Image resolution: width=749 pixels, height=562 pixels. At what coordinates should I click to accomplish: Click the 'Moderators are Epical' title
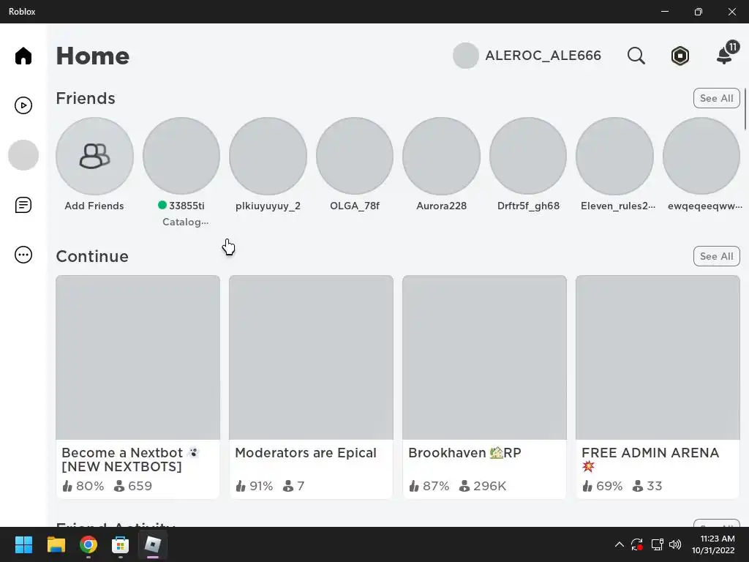coord(306,452)
